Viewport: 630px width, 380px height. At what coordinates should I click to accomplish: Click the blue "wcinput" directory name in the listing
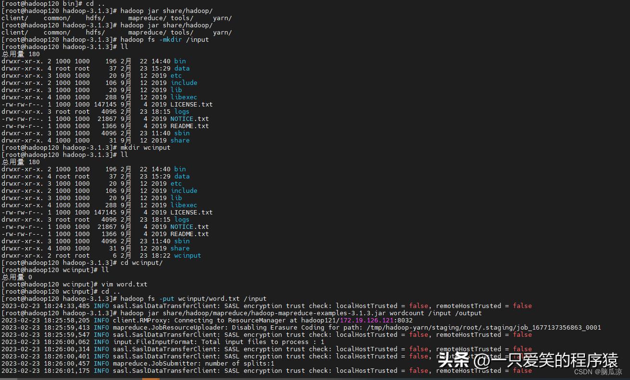pos(188,255)
